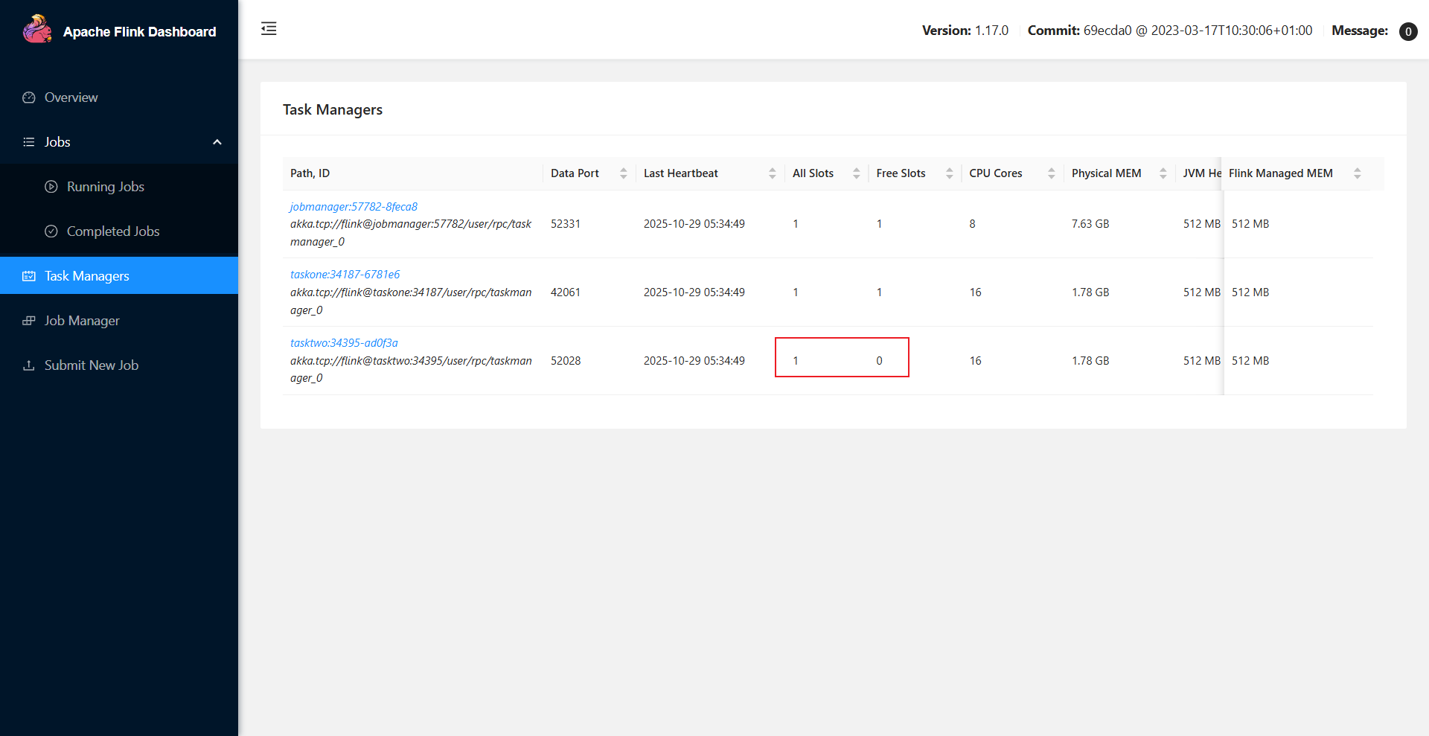Viewport: 1429px width, 736px height.
Task: Click the Commit 69ecda0 info text
Action: tap(1170, 31)
